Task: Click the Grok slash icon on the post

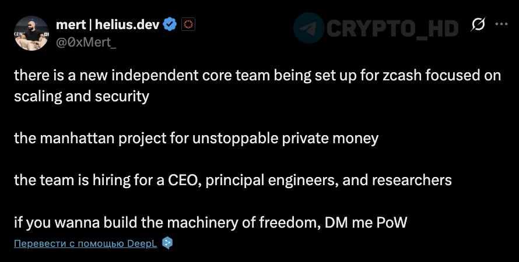Action: point(478,24)
